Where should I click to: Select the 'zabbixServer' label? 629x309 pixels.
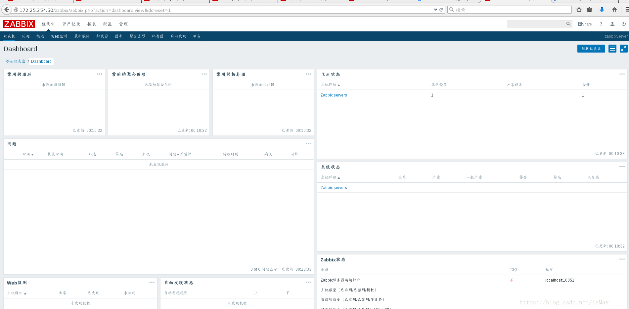(x=616, y=36)
